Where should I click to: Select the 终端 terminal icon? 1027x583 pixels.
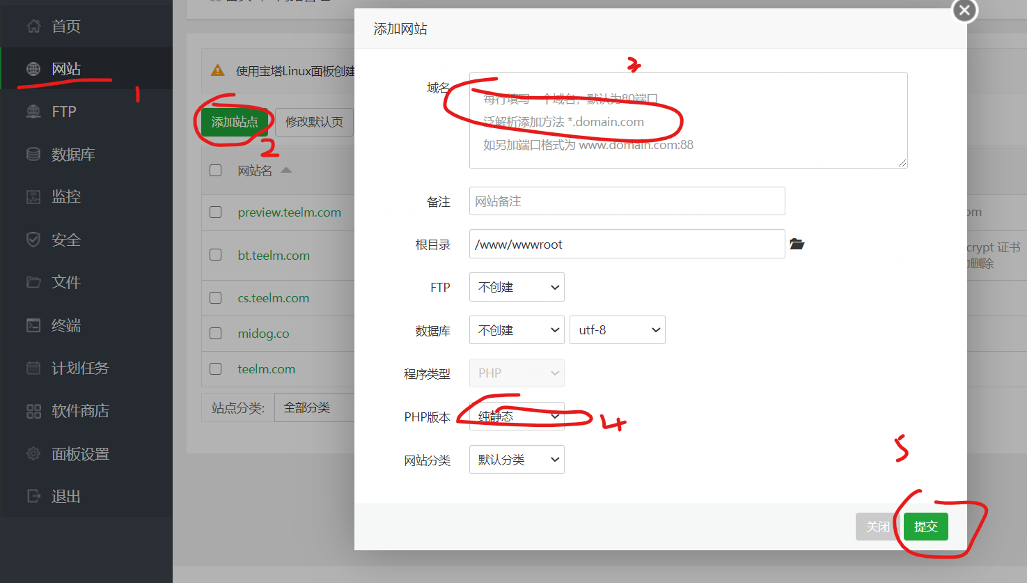pos(33,325)
